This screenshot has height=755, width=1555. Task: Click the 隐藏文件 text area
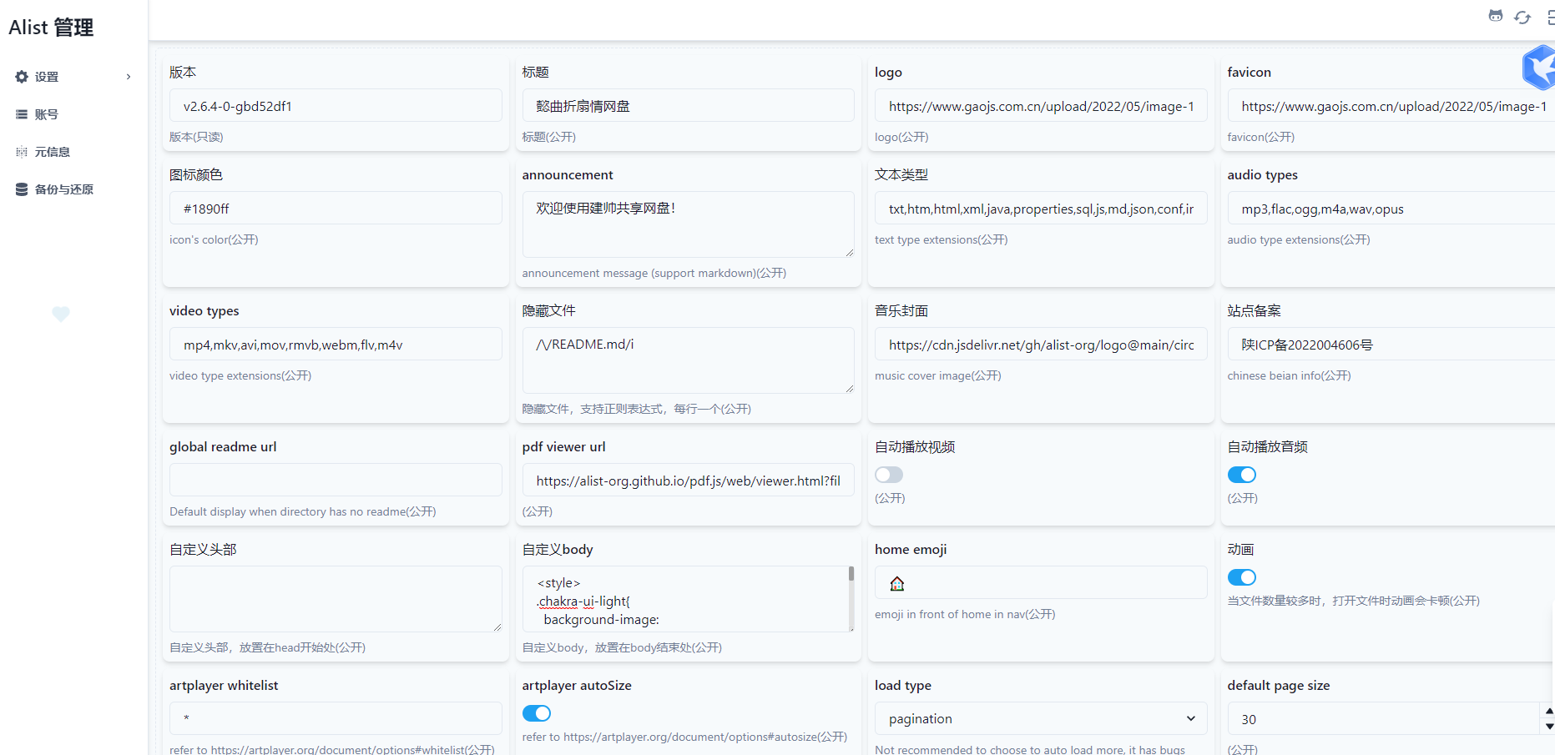[689, 360]
